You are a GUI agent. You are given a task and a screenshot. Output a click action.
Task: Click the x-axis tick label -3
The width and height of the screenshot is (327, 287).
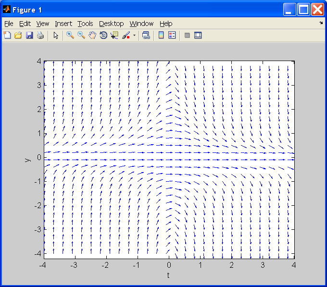click(x=74, y=265)
